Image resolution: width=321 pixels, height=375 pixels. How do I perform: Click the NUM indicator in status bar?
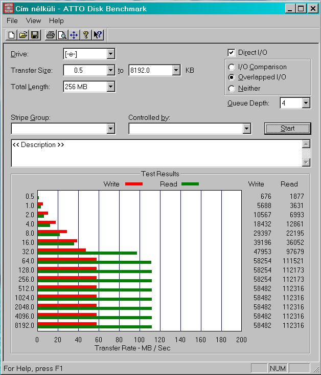(278, 368)
